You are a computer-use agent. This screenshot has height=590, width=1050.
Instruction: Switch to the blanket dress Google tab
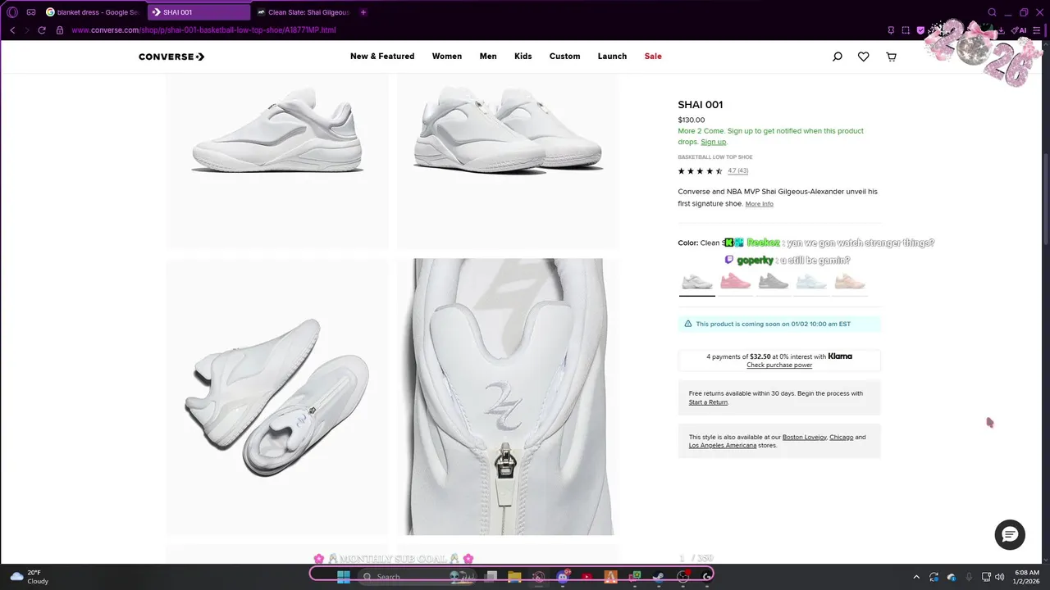[x=92, y=12]
